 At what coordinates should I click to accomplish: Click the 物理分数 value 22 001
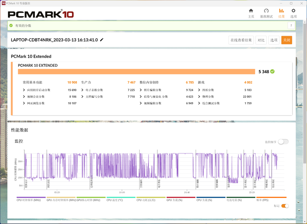[247, 97]
